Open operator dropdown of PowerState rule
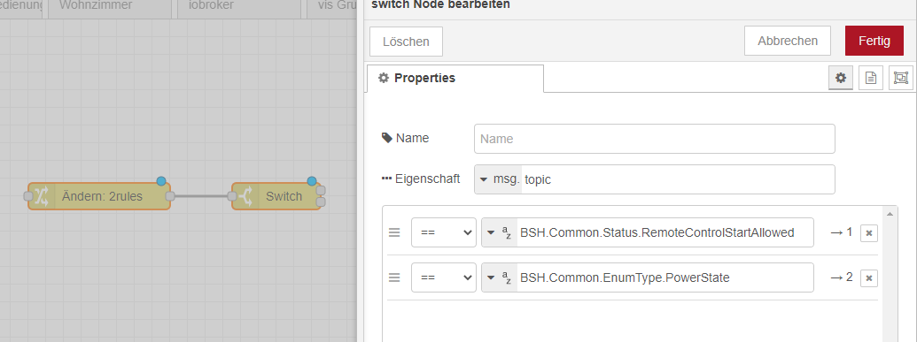This screenshot has height=342, width=917. [444, 277]
